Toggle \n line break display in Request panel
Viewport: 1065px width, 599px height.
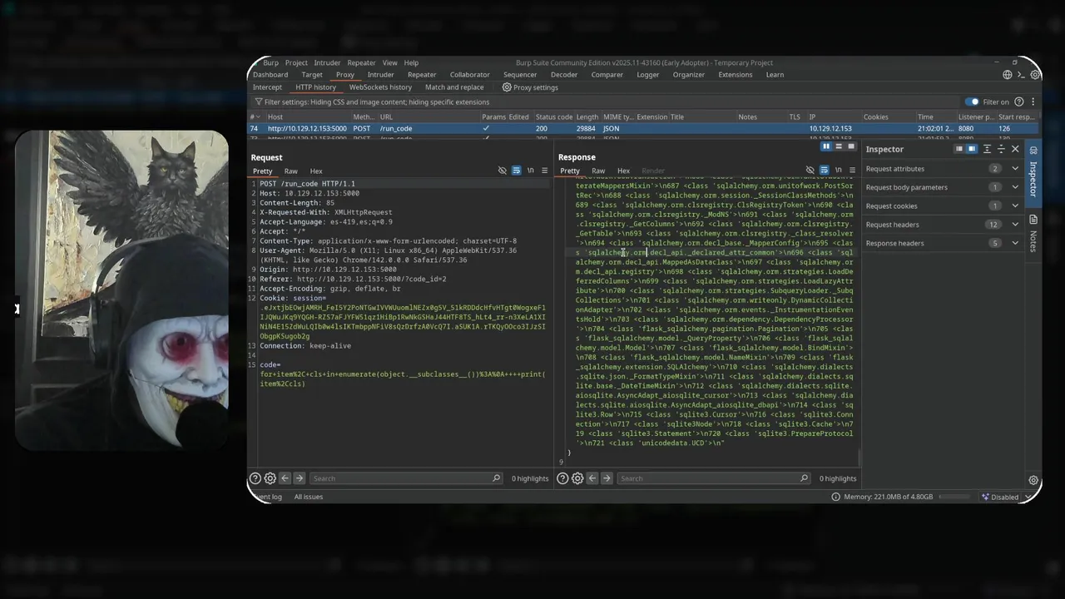click(530, 171)
